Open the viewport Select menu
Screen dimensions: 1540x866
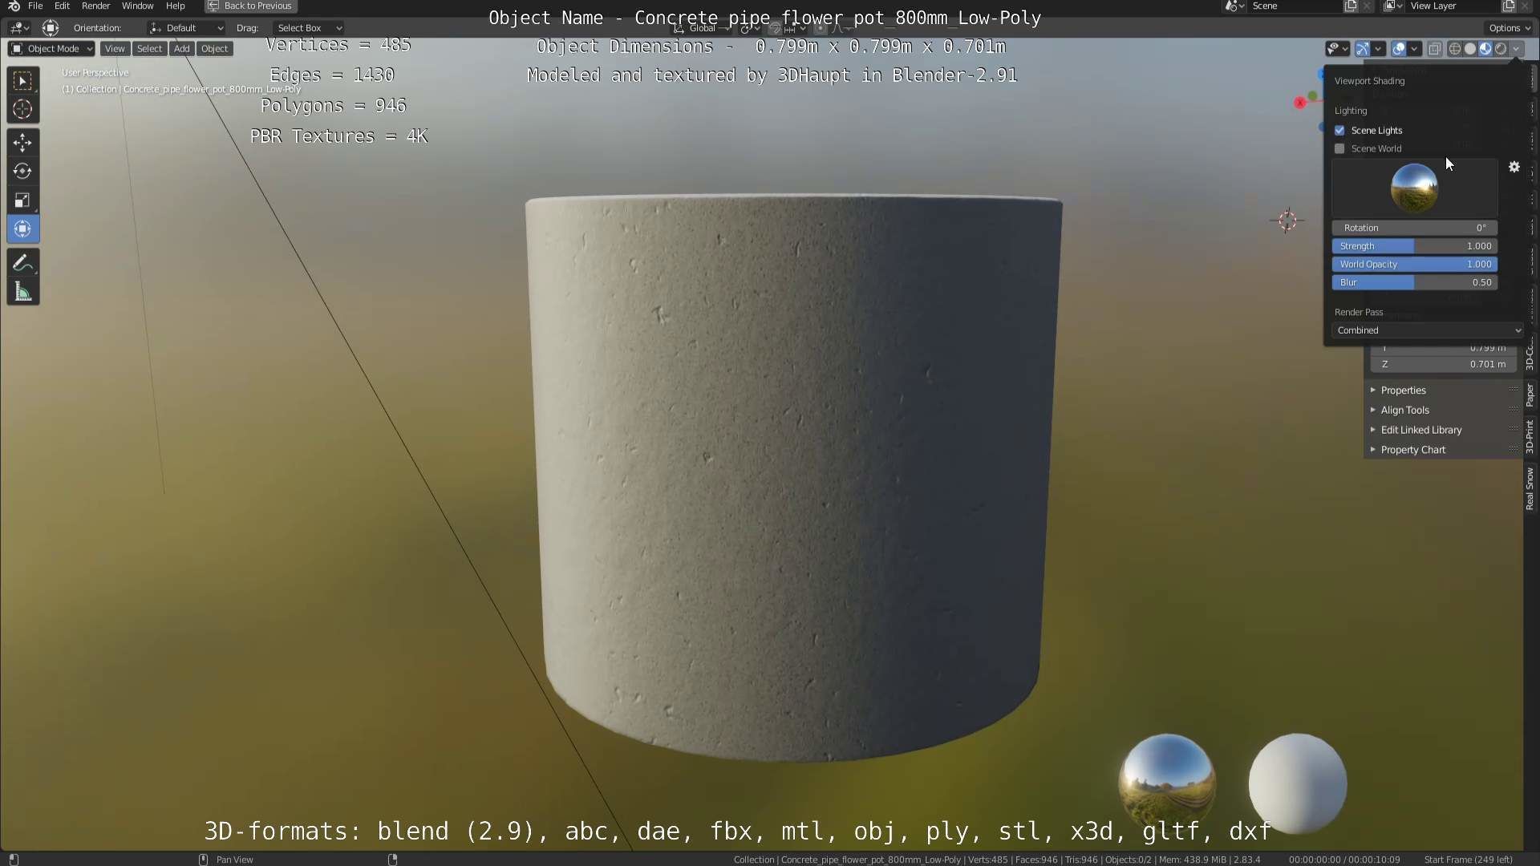(149, 49)
